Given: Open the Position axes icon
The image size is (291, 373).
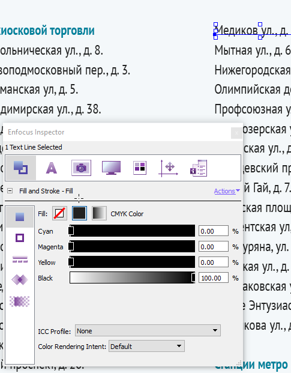Looking at the screenshot, I should pyautogui.click(x=168, y=168).
